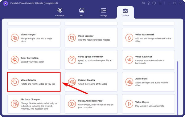Click the Volume Booster speaker icon
Image resolution: width=185 pixels, height=117 pixels.
point(72,82)
